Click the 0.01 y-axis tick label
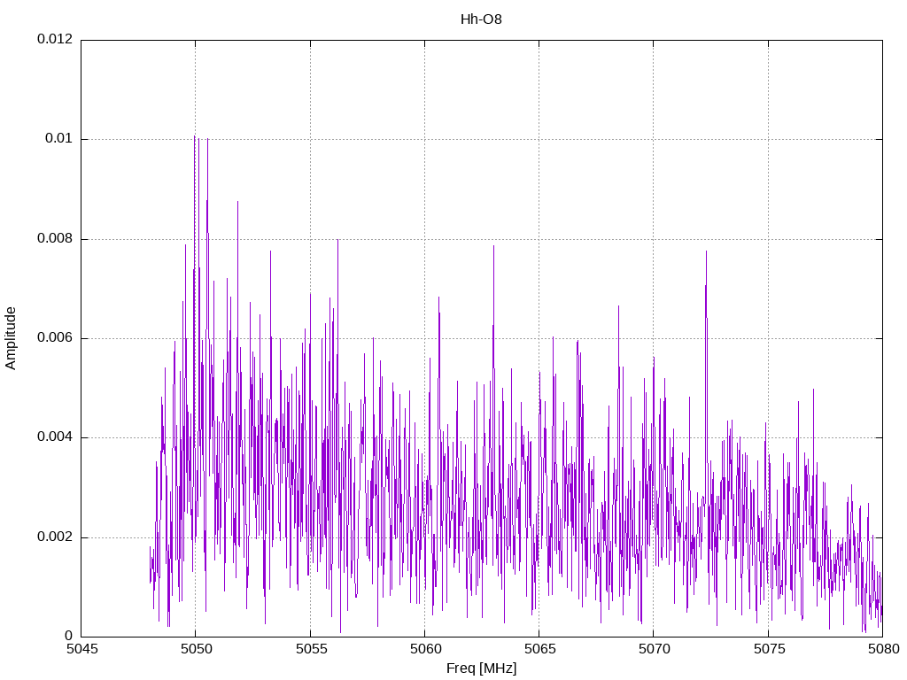This screenshot has width=907, height=680. (x=59, y=139)
